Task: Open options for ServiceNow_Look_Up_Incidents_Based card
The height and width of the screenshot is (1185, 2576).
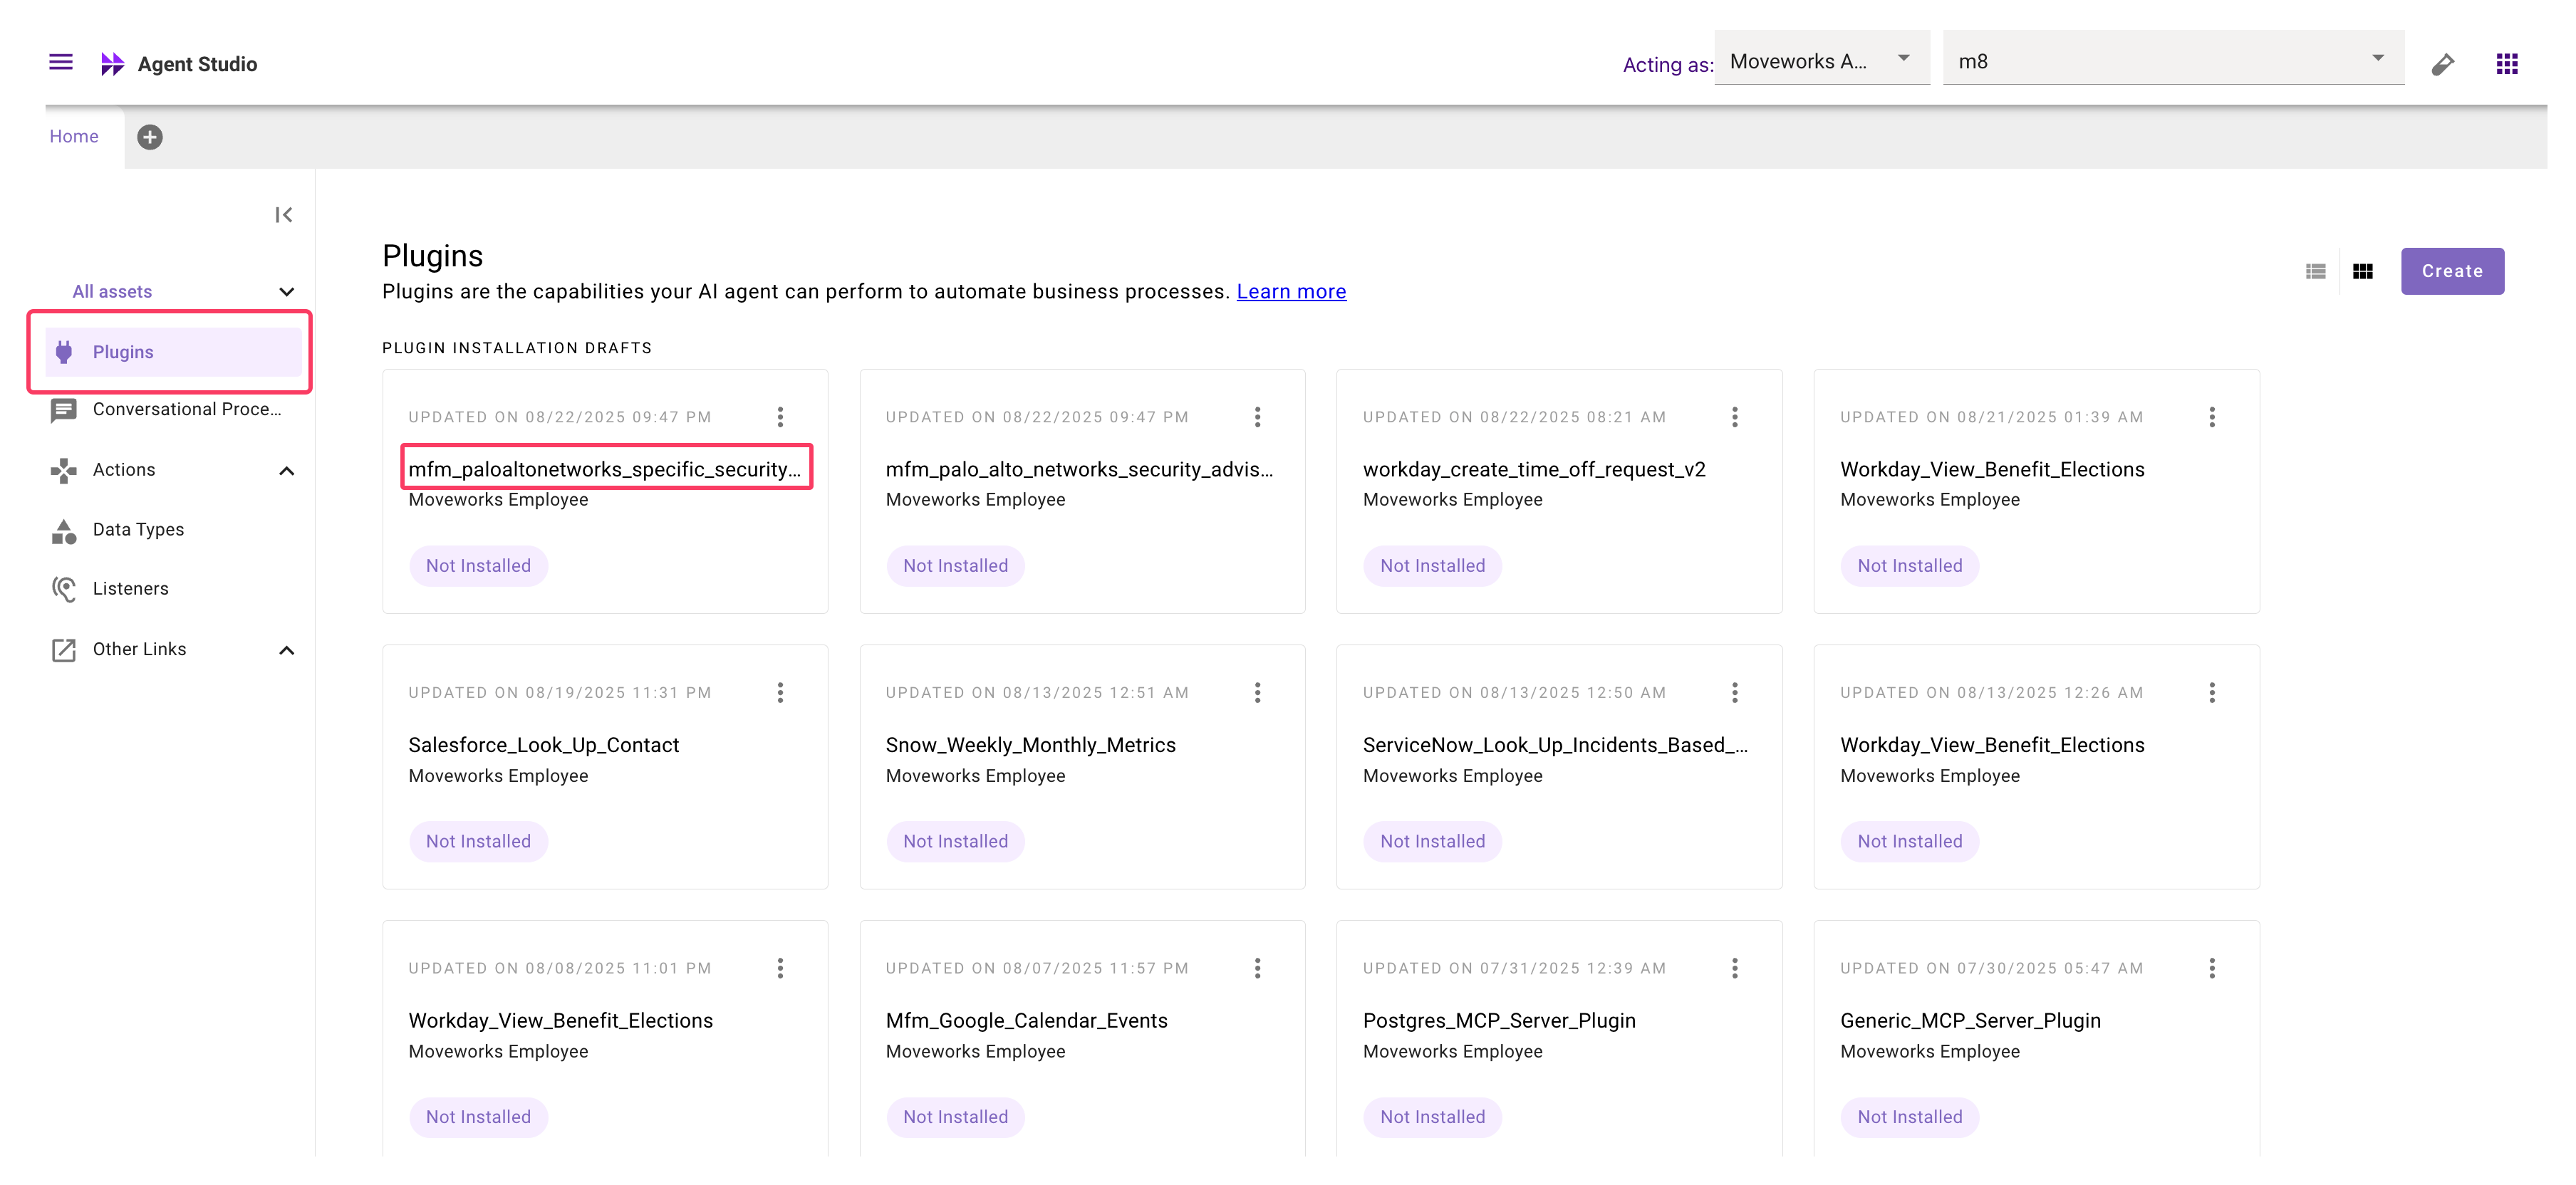Action: (1734, 692)
